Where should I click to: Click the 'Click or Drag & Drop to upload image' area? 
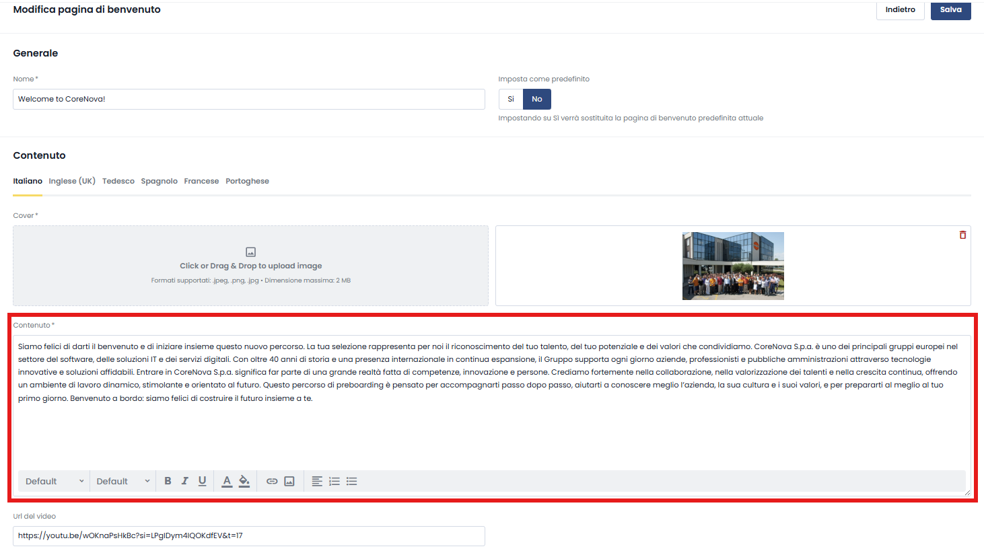(250, 266)
